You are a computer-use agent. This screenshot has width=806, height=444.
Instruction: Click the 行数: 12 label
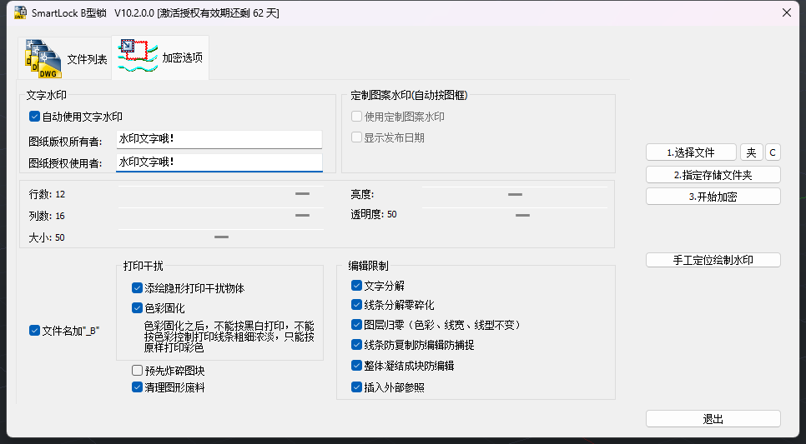pyautogui.click(x=47, y=194)
